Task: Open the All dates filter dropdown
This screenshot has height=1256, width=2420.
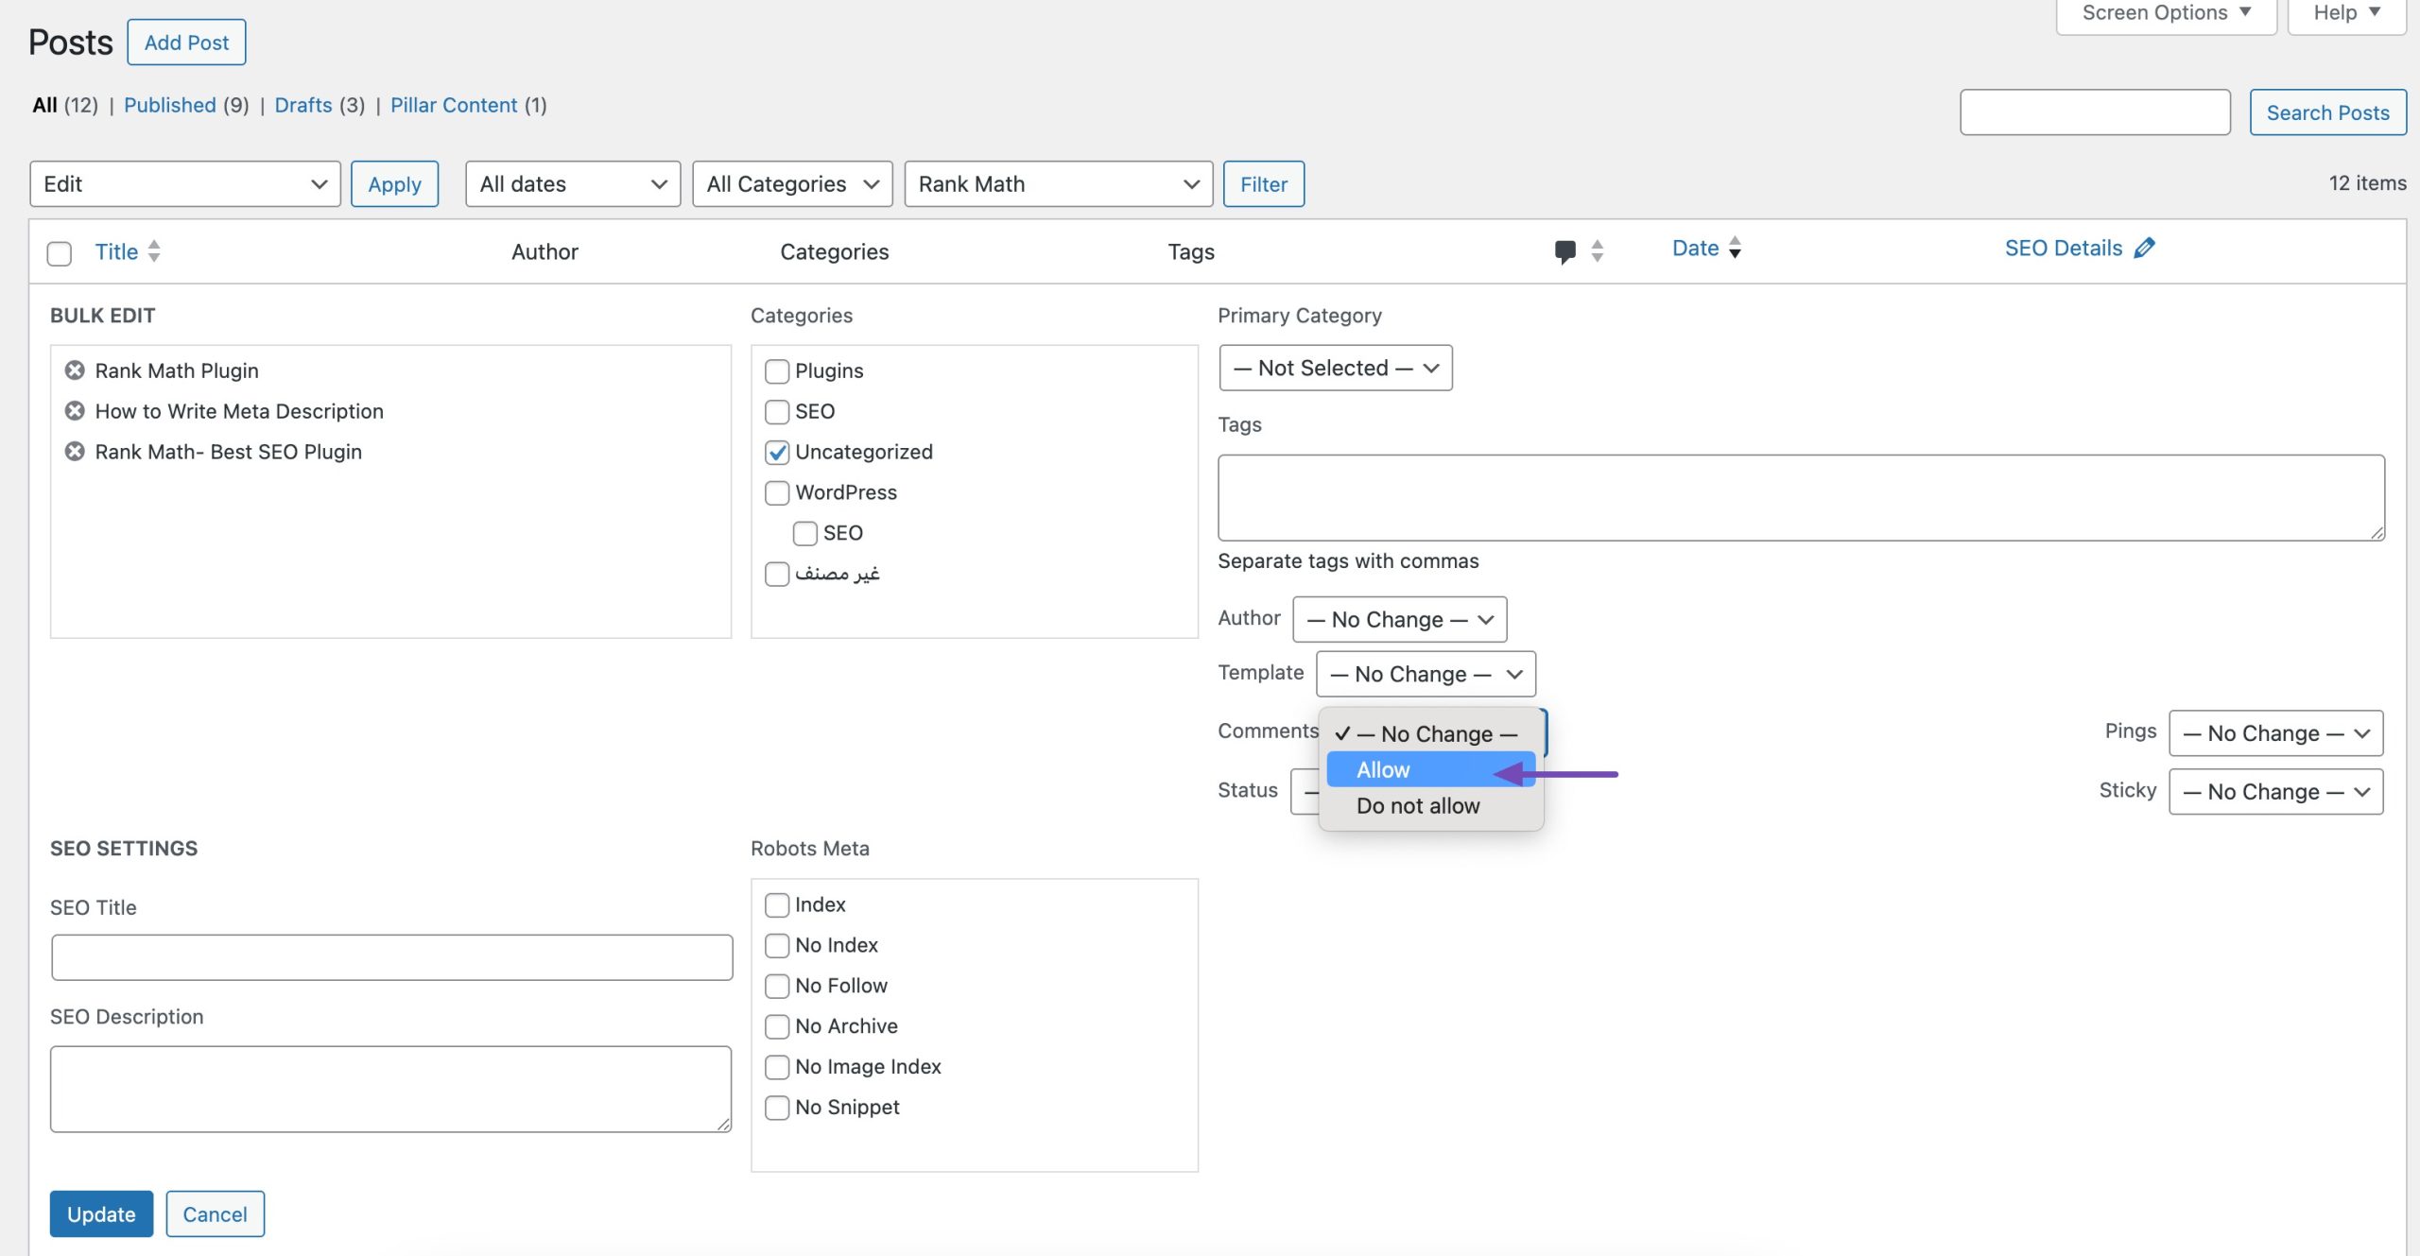Action: click(573, 184)
